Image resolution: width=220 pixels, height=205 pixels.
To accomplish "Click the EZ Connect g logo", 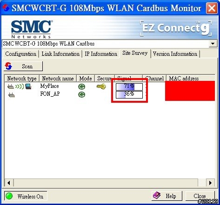I will [x=176, y=28].
